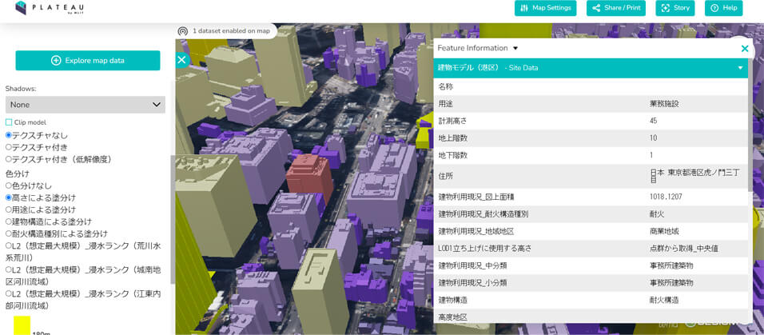Open the Share / Print panel
Screen dimensions: 764x335
click(x=616, y=8)
